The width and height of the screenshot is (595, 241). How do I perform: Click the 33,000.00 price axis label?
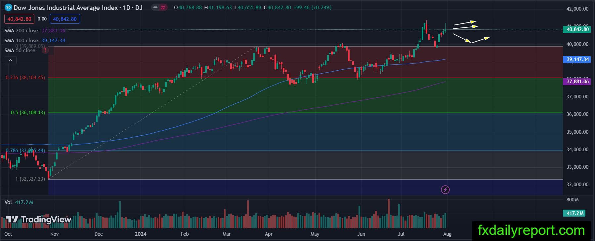[577, 167]
